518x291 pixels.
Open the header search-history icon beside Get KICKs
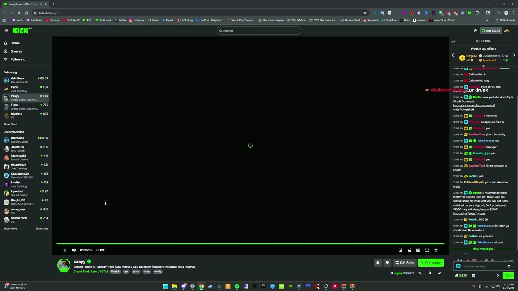(476, 31)
